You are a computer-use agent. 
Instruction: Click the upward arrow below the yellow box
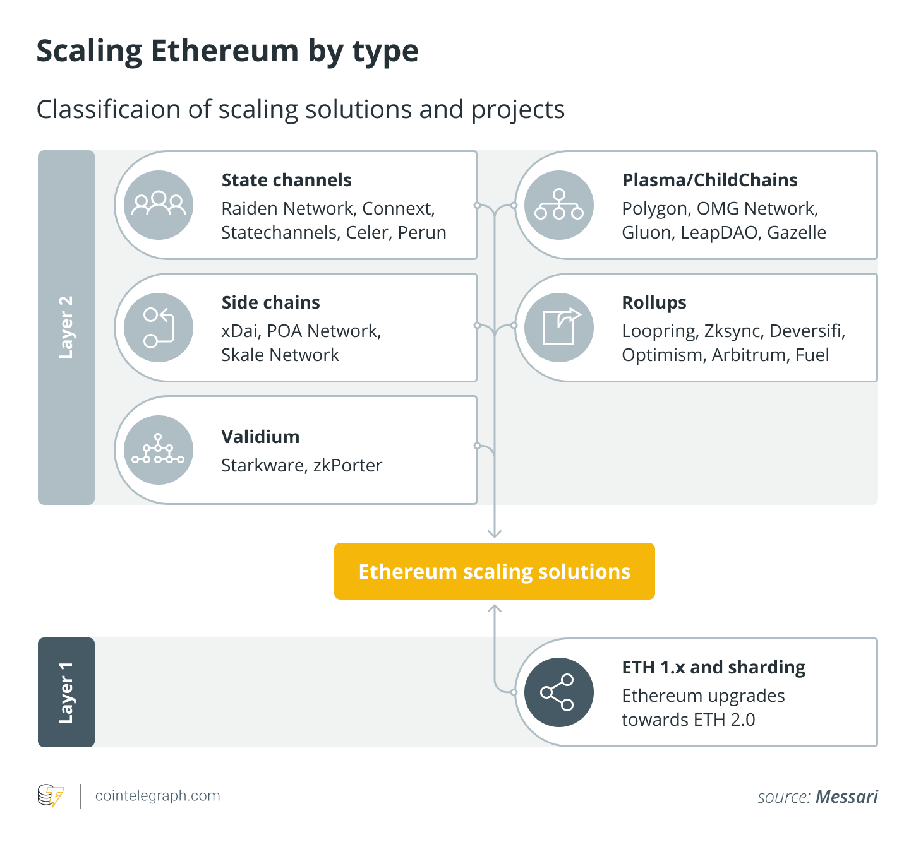[x=495, y=610]
